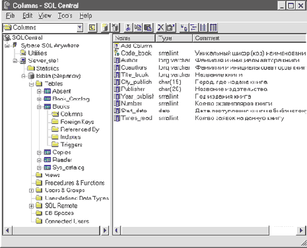Sort by the Comment column header
The image size is (307, 248).
click(x=250, y=38)
